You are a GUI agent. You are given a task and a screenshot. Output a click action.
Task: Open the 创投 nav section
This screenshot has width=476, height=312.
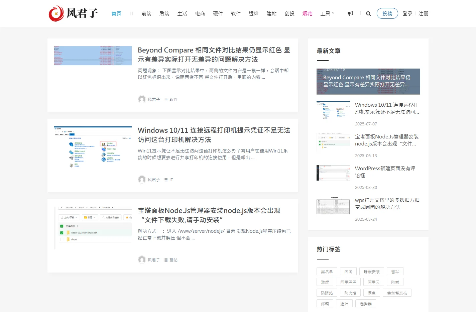point(289,14)
